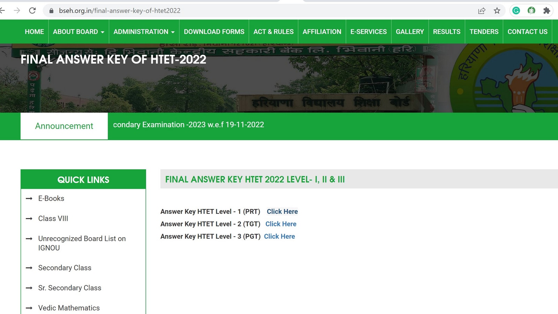
Task: Click the Announcement tab label
Action: (x=64, y=126)
